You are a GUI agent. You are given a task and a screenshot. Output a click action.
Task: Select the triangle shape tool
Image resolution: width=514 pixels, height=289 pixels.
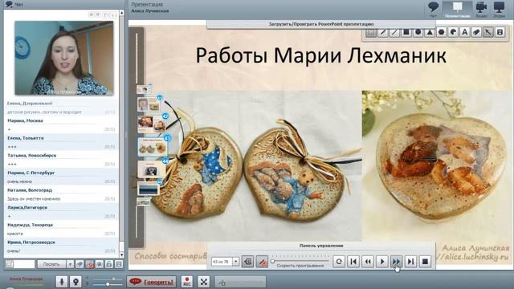(x=430, y=32)
